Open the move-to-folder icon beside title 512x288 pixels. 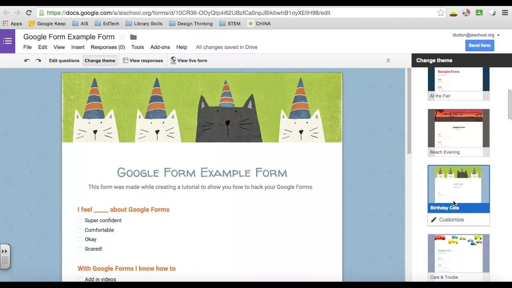tap(134, 37)
